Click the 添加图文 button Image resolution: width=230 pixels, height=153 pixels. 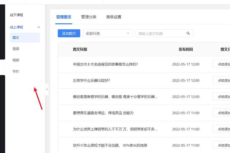coord(69,33)
